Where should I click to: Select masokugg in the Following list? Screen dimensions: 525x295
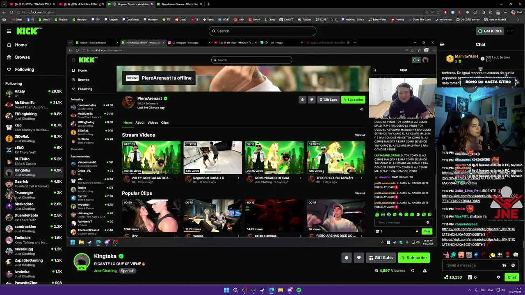click(34, 251)
